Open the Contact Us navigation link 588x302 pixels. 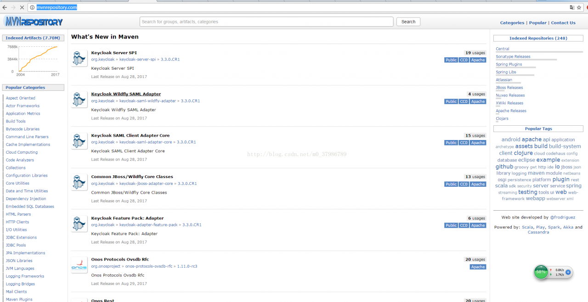click(x=563, y=22)
